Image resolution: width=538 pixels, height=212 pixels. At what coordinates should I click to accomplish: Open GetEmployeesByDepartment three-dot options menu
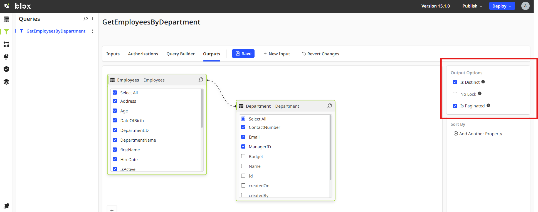(x=93, y=31)
